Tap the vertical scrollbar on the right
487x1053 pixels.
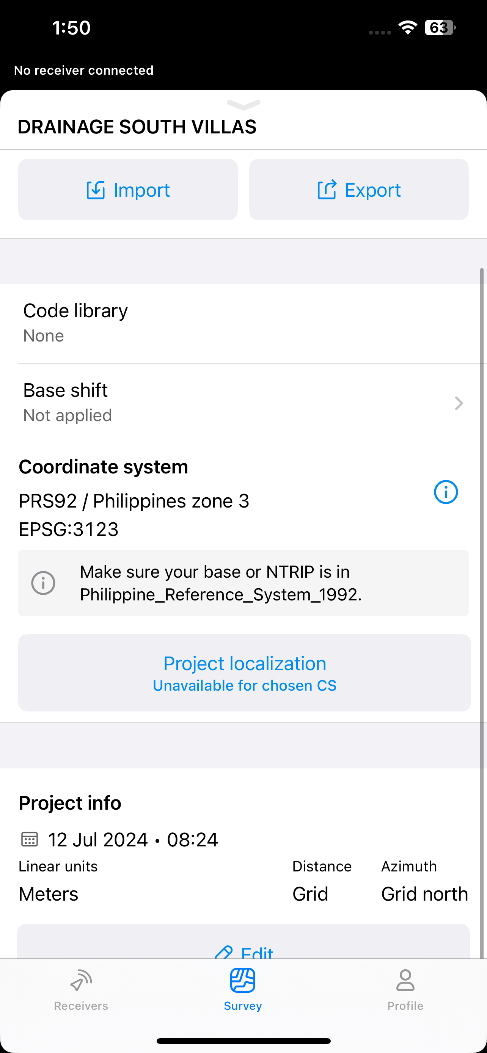tap(482, 613)
